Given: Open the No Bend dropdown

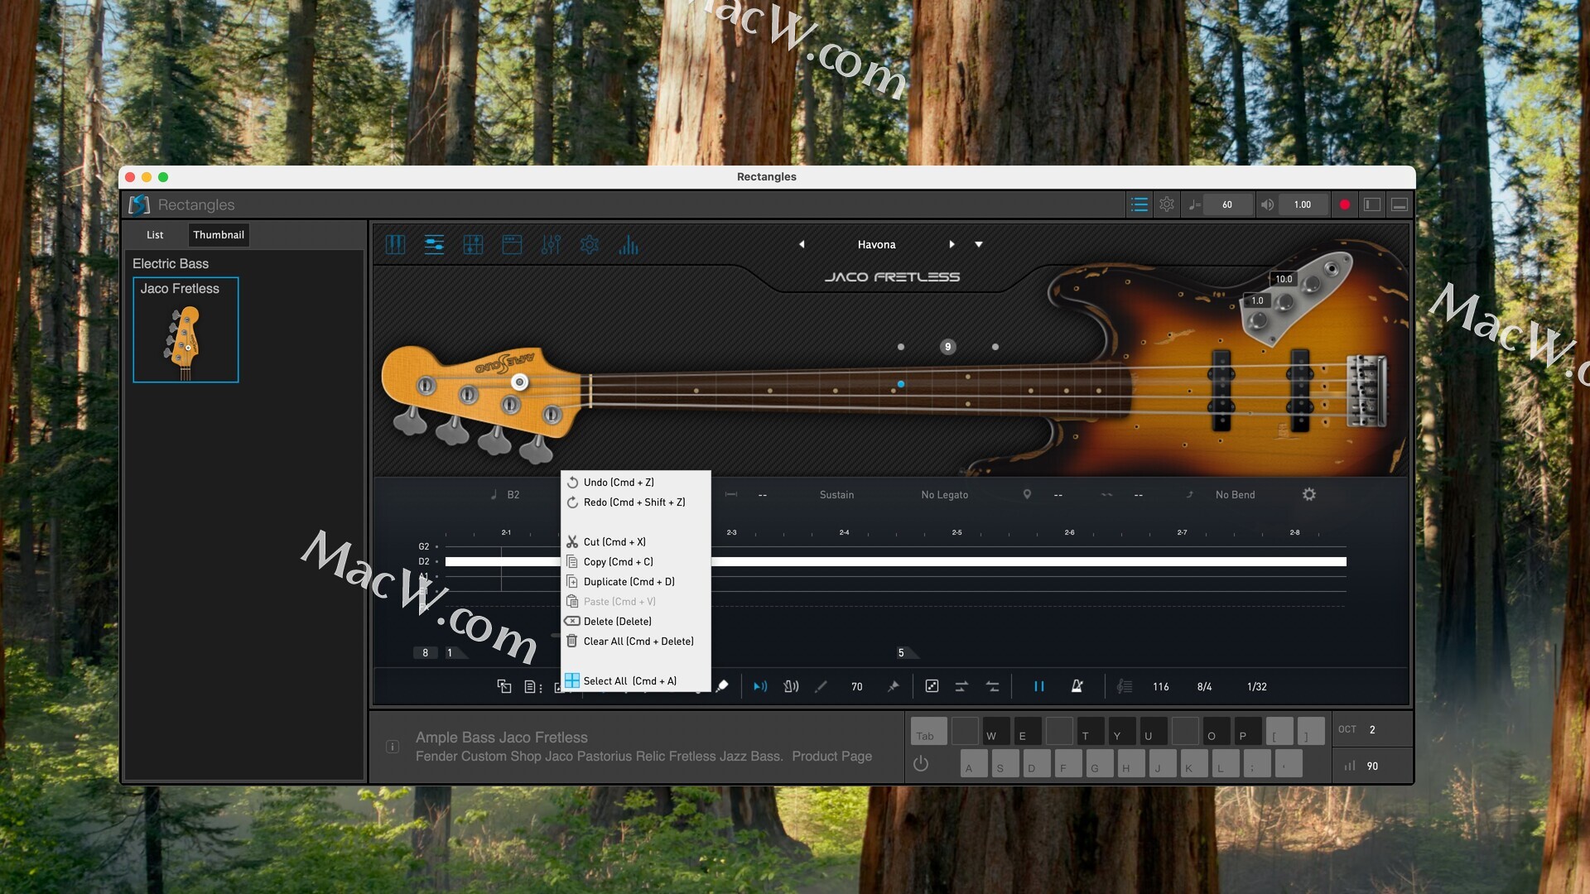Looking at the screenshot, I should [x=1235, y=495].
